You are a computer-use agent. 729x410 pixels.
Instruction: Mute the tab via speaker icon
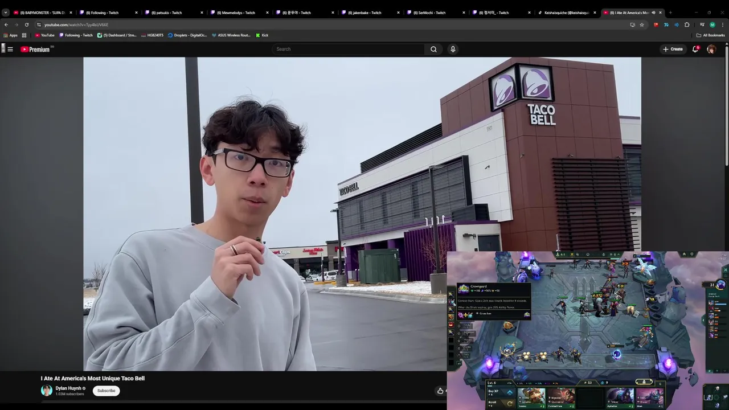pos(653,13)
